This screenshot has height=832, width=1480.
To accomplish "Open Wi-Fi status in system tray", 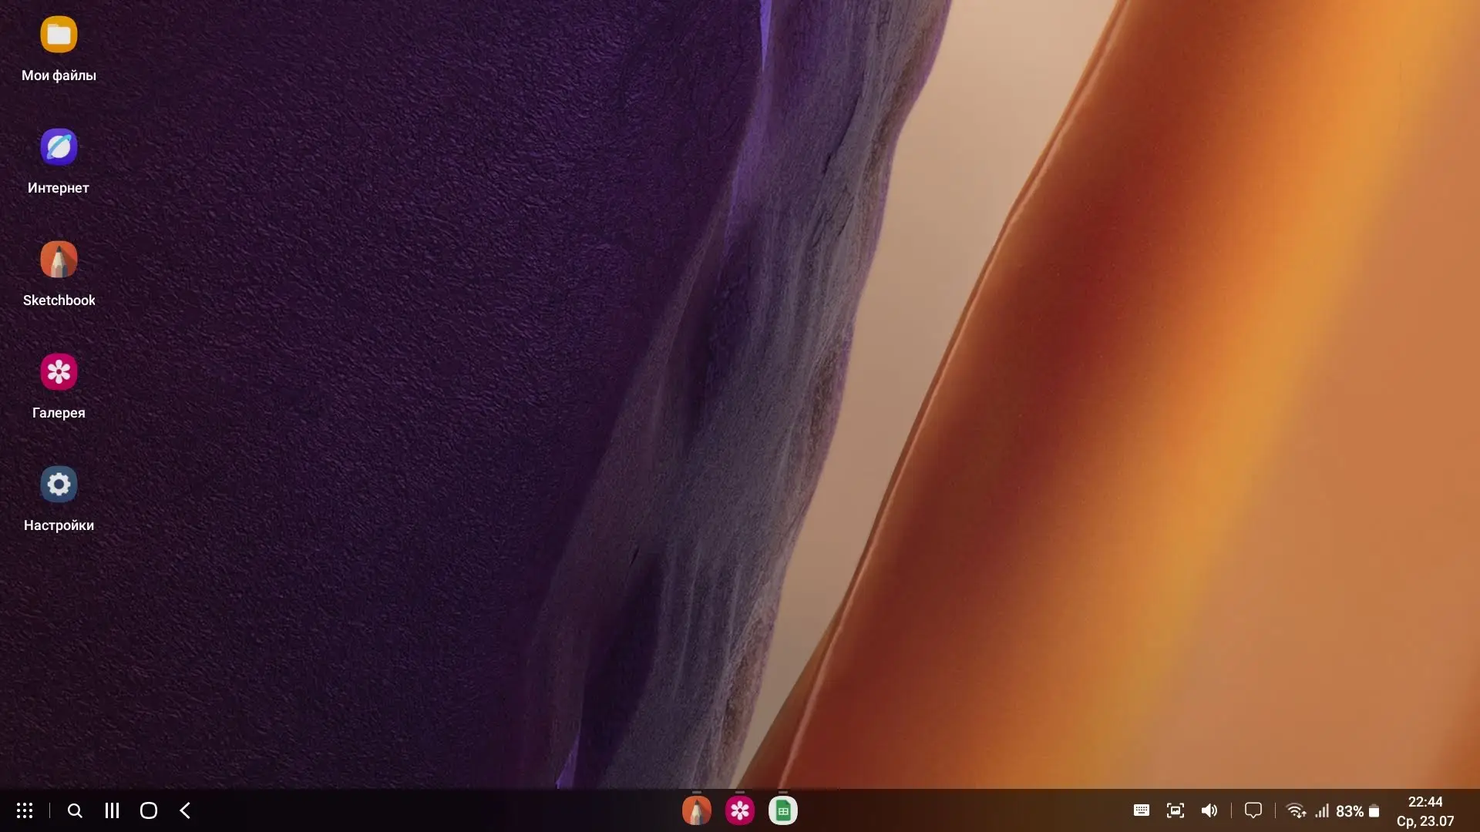I will (x=1296, y=811).
